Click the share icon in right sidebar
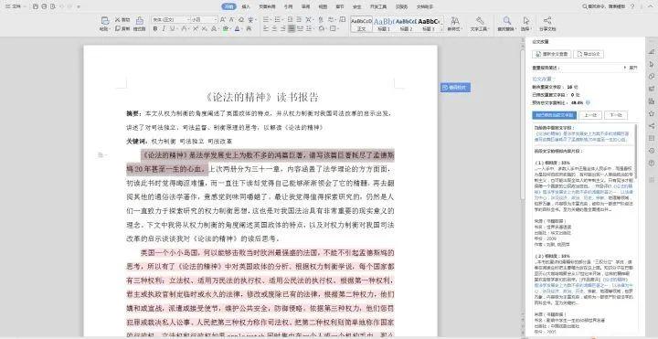 (x=652, y=125)
